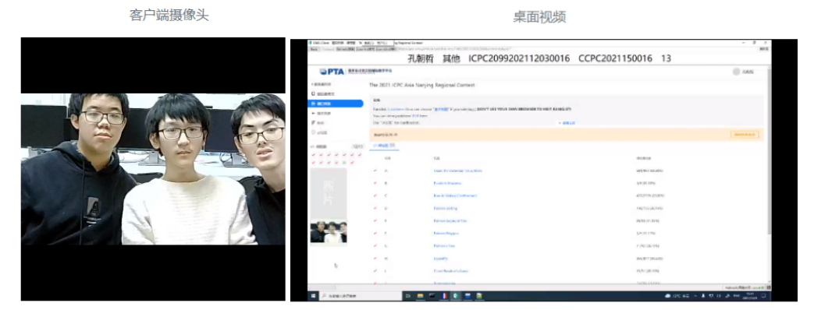814x310 pixels.
Task: Click the user avatar at top right
Action: (x=736, y=72)
